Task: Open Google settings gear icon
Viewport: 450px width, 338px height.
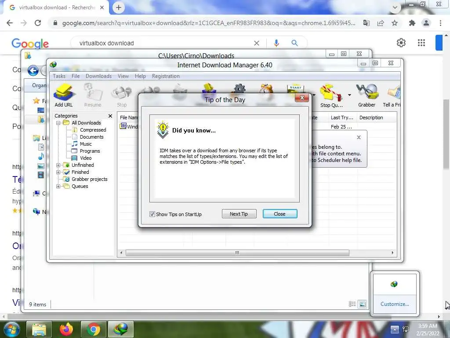Action: pos(401,43)
